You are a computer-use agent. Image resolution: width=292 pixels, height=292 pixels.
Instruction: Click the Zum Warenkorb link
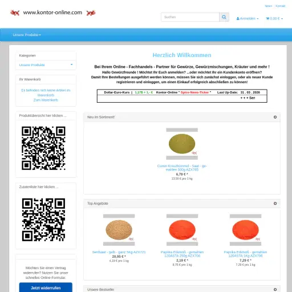(46, 100)
